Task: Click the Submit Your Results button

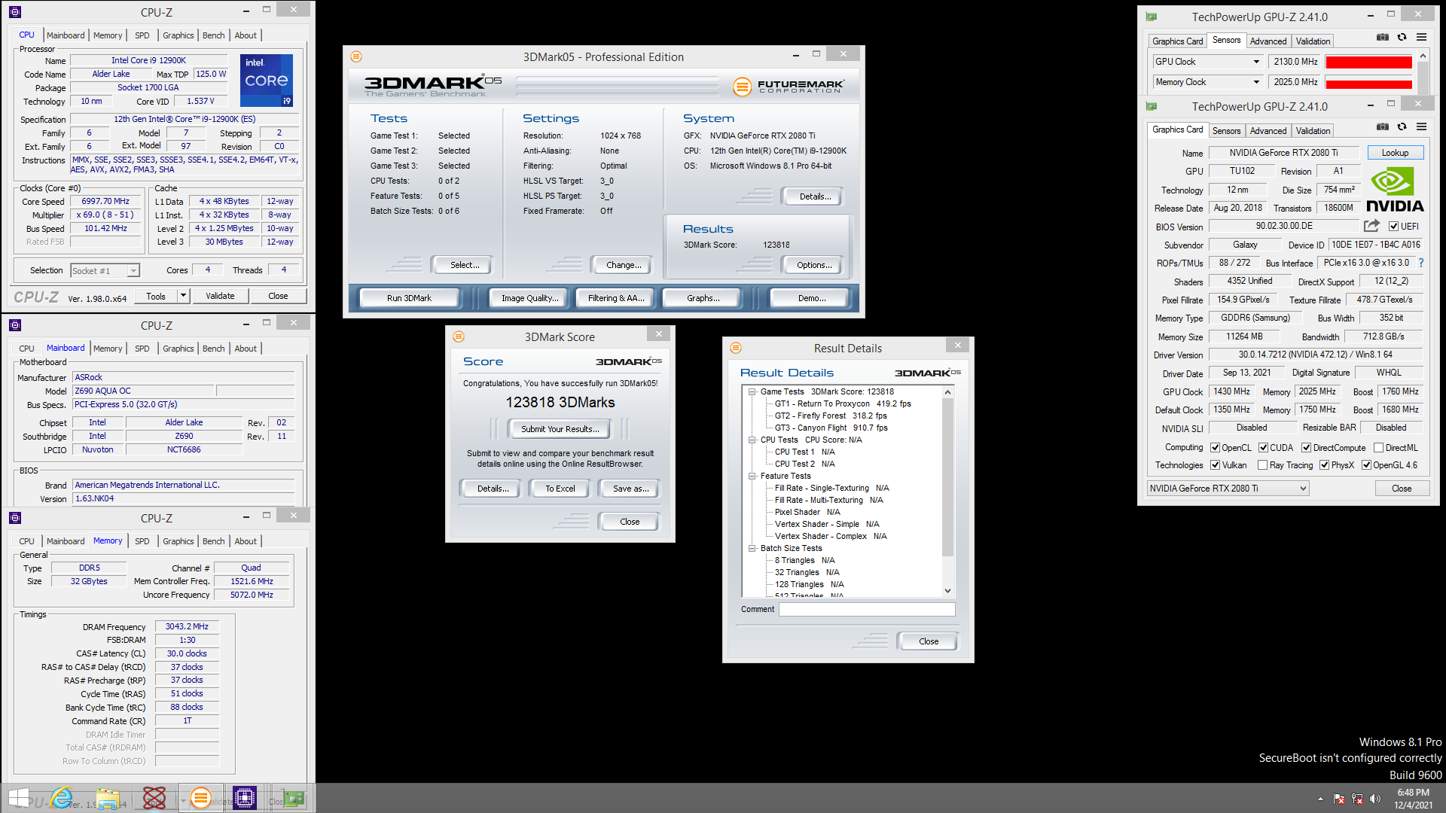Action: click(560, 429)
